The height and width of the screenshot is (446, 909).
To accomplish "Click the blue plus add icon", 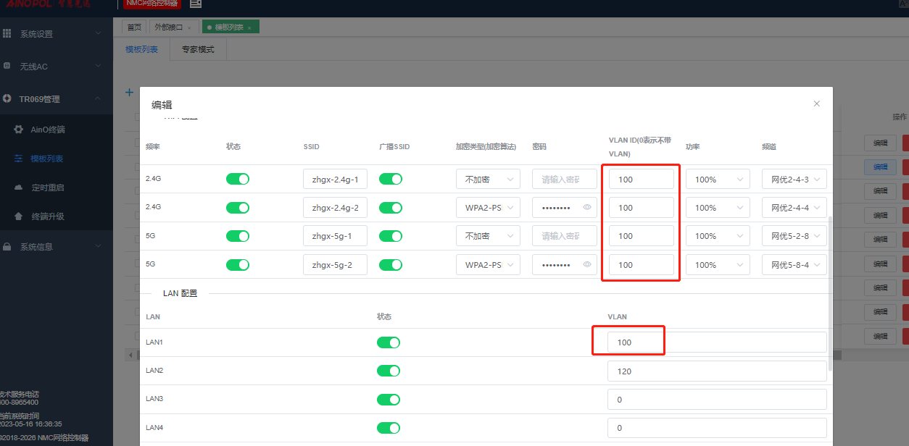I will pyautogui.click(x=130, y=93).
